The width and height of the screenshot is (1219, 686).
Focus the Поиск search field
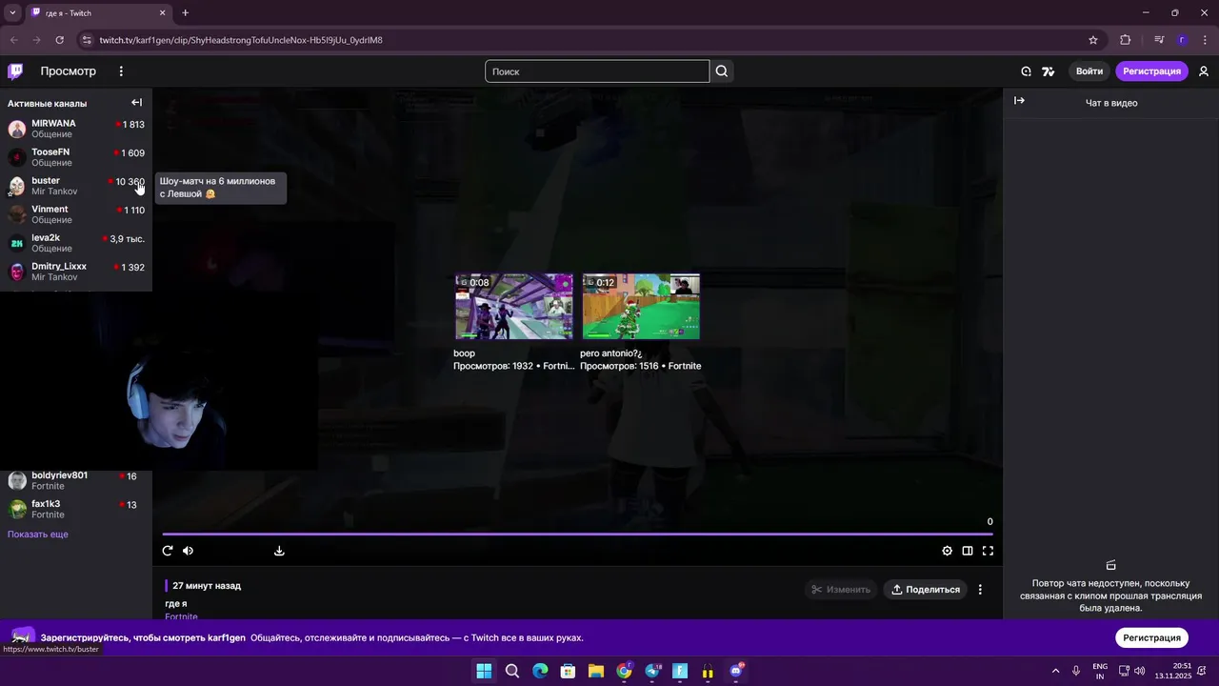point(597,71)
